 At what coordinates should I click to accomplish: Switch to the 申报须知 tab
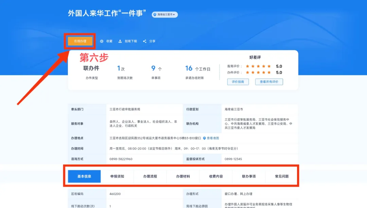tap(117, 176)
